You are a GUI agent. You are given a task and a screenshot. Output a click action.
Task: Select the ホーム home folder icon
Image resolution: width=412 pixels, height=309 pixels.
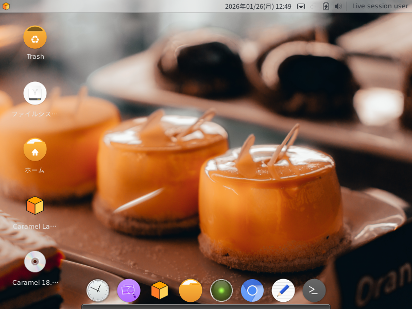35,156
